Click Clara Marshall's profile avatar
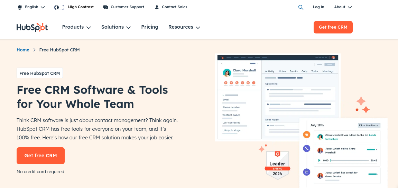The height and width of the screenshot is (188, 398). pyautogui.click(x=227, y=73)
